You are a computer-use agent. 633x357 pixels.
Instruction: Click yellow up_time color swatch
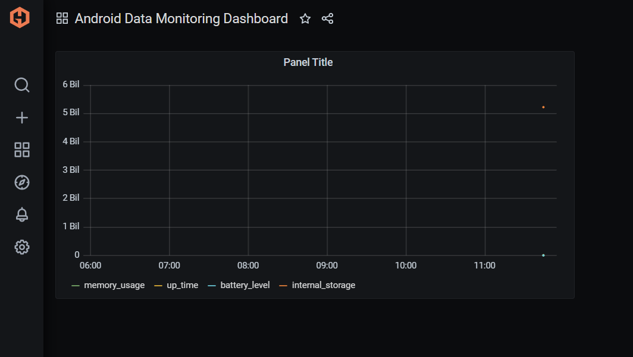(158, 286)
